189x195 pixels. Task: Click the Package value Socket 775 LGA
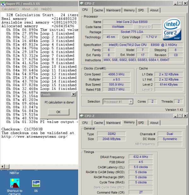[x=132, y=32]
